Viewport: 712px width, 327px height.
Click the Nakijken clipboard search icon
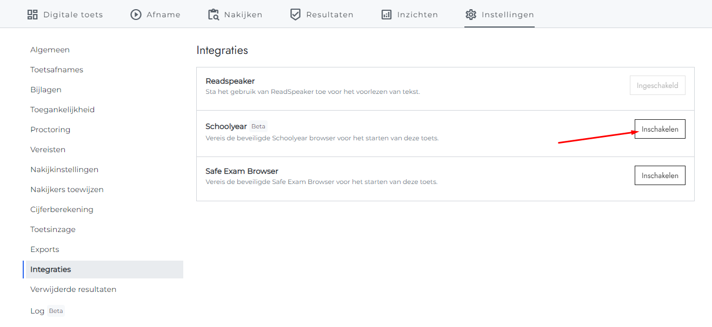[x=214, y=15]
